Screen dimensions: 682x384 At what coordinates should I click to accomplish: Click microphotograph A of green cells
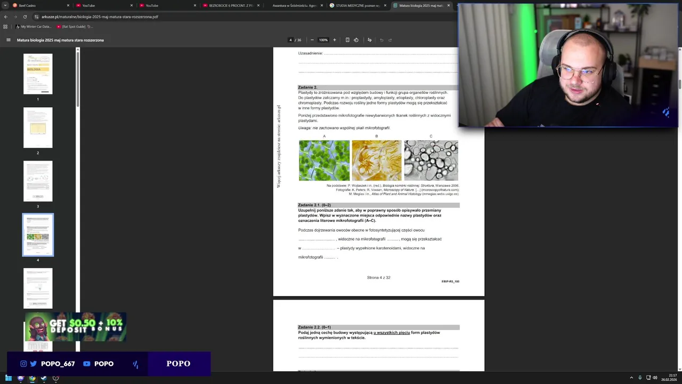(x=324, y=161)
